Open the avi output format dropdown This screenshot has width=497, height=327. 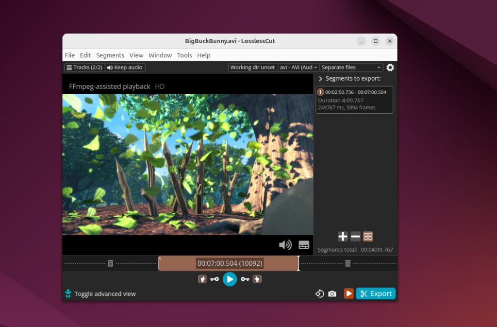point(298,68)
